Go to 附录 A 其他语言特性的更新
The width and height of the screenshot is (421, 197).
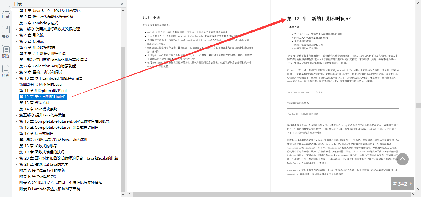(x=42, y=170)
